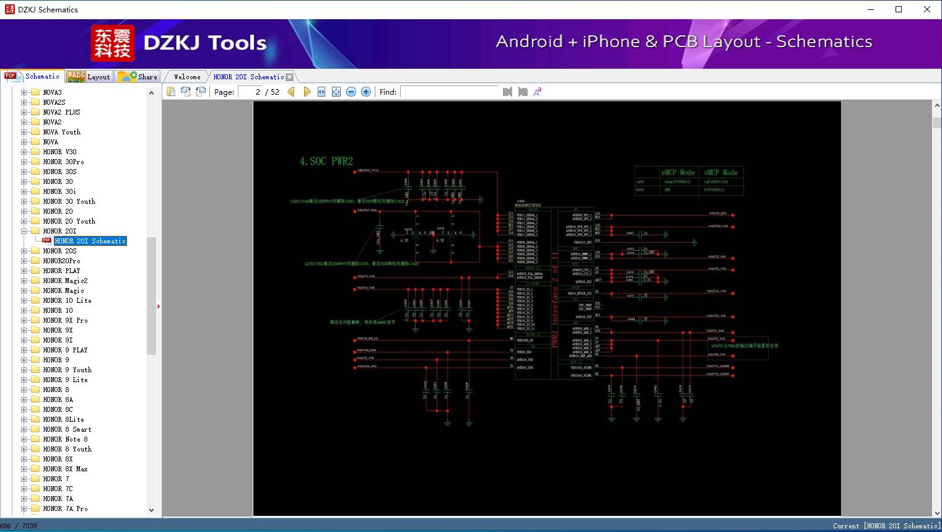Image resolution: width=942 pixels, height=532 pixels.
Task: Open the Share tab
Action: [139, 77]
